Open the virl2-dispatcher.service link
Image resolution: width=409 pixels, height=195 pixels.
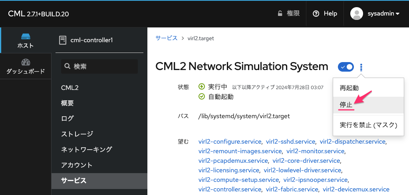pyautogui.click(x=353, y=142)
